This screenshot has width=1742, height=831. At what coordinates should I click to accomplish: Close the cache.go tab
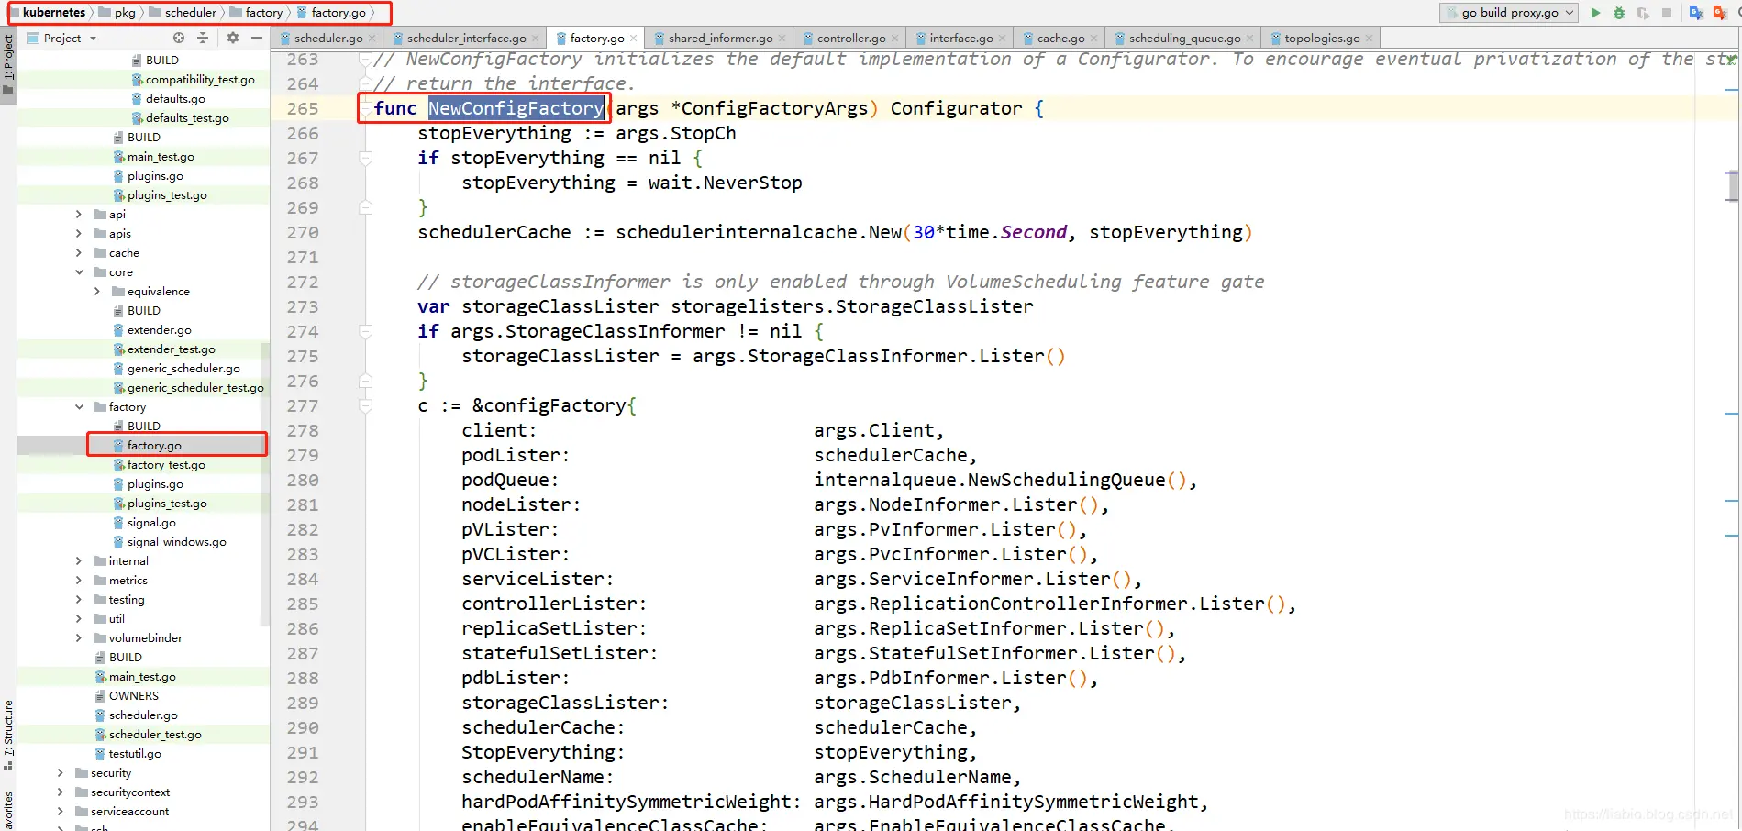click(x=1093, y=39)
